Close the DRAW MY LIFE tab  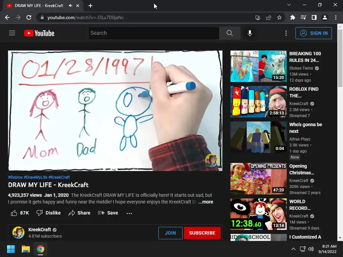click(78, 6)
